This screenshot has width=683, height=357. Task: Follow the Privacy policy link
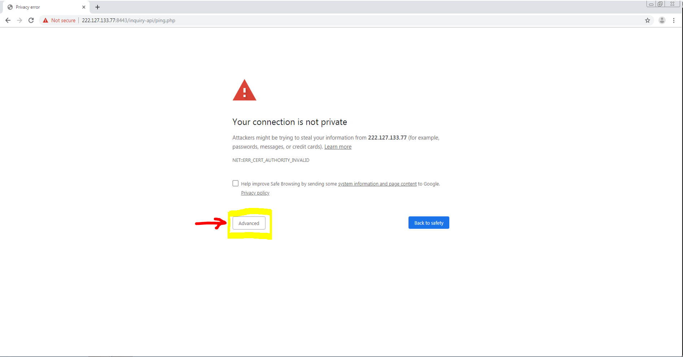[255, 193]
